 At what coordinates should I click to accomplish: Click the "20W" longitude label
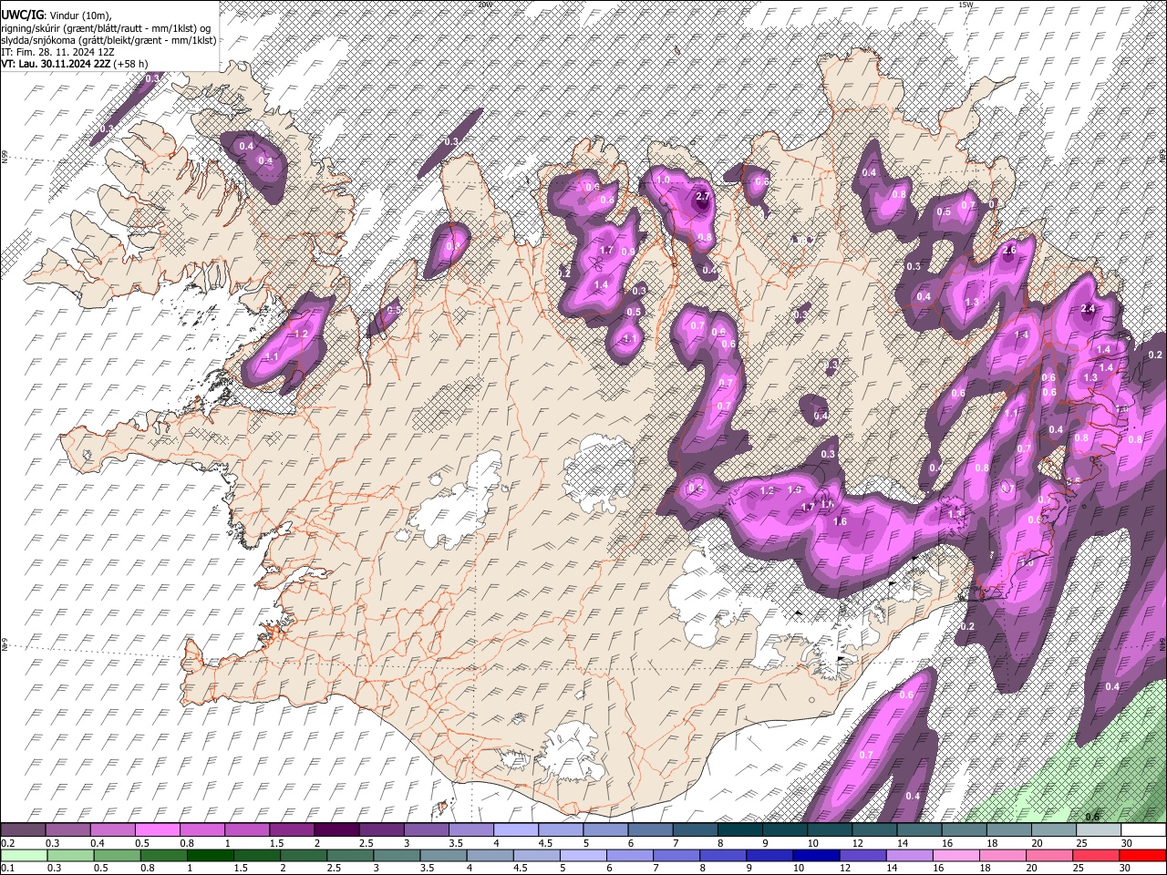click(x=484, y=5)
